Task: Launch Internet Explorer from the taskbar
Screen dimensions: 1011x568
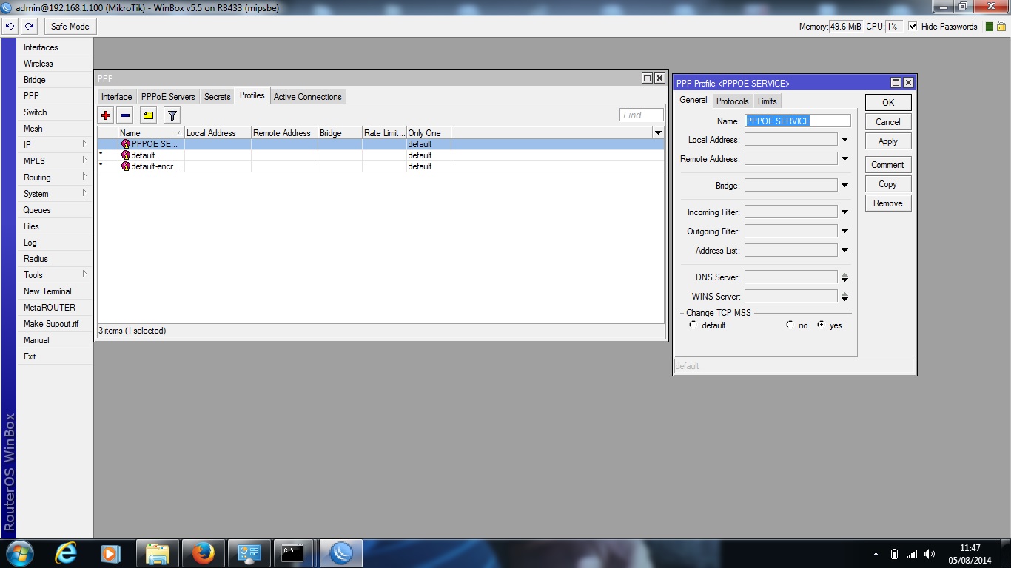Action: click(67, 553)
